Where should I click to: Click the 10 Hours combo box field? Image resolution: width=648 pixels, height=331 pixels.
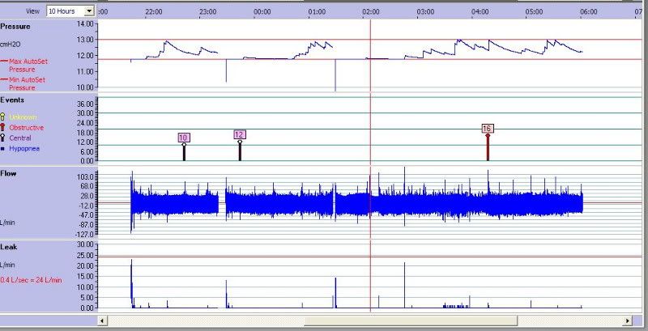tap(65, 11)
